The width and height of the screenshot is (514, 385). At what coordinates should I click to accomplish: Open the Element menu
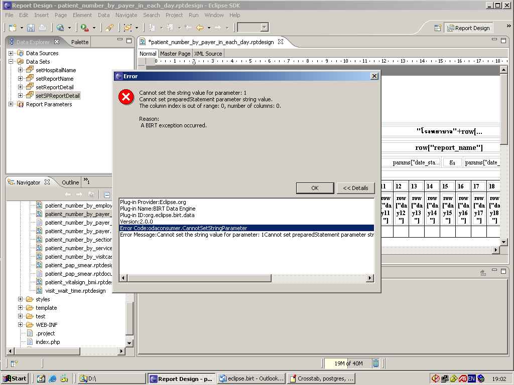point(82,15)
